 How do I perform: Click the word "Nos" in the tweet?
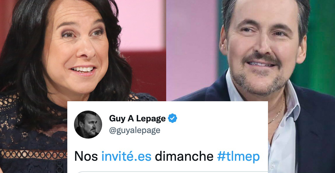(86, 157)
